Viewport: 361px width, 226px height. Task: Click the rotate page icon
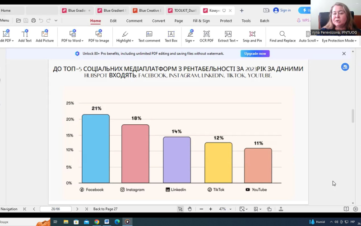269,209
